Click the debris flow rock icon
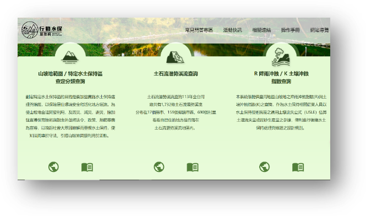This screenshot has width=366, height=216. (x=175, y=57)
